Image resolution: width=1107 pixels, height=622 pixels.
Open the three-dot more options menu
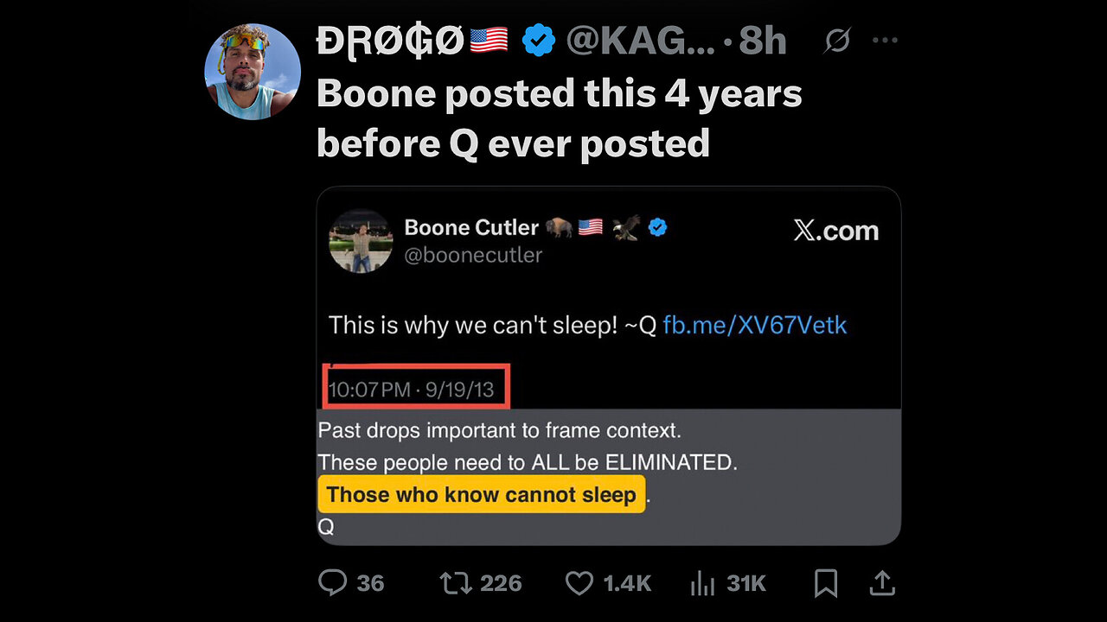pos(885,41)
